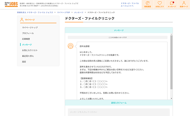The width and height of the screenshot is (190, 116).
Task: Click the ここから未読メッセージです divider label
Action: click(118, 37)
